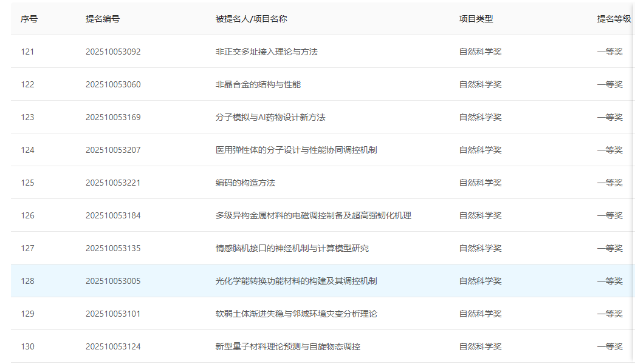Click project 医用弹性体的分子设计与性能协同调控机制
Viewport: 635px width, 364px height.
(x=296, y=150)
